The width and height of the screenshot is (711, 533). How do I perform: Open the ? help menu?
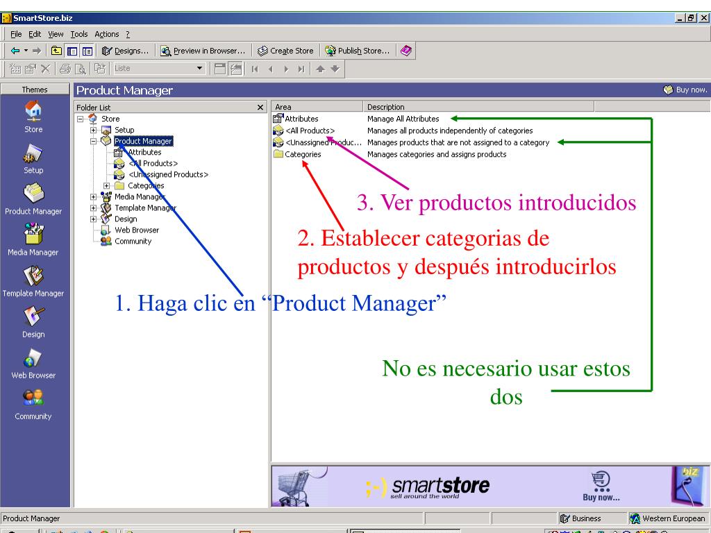[128, 34]
